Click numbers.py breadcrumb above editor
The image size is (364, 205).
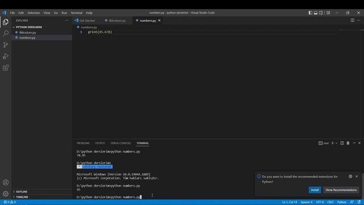(x=89, y=27)
